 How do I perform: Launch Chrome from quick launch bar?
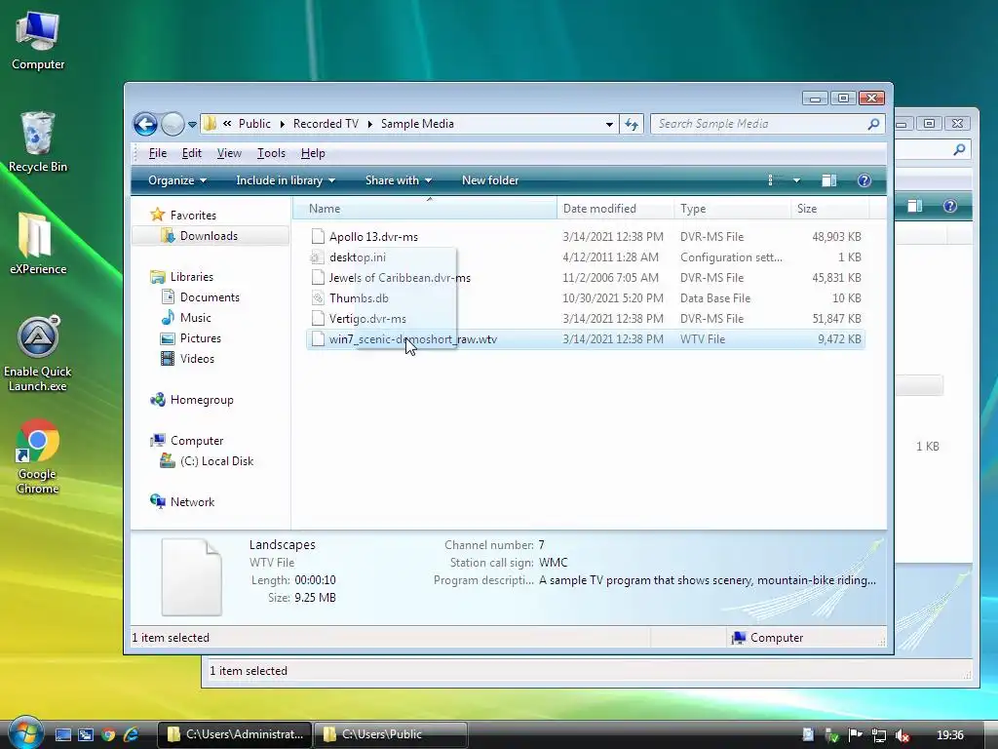point(109,735)
